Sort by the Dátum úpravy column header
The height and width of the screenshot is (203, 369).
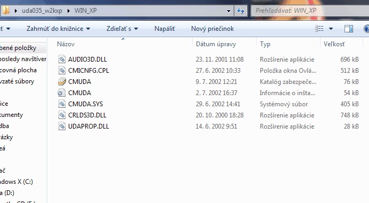(x=216, y=44)
